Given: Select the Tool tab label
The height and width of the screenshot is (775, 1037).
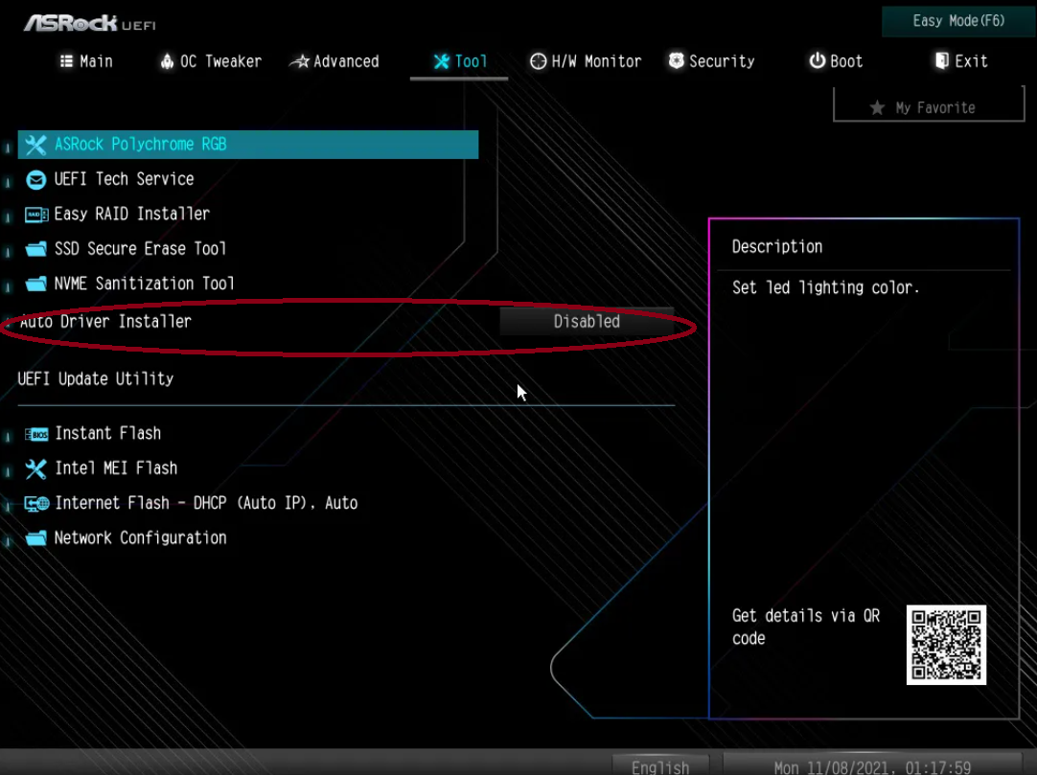Looking at the screenshot, I should coord(471,61).
